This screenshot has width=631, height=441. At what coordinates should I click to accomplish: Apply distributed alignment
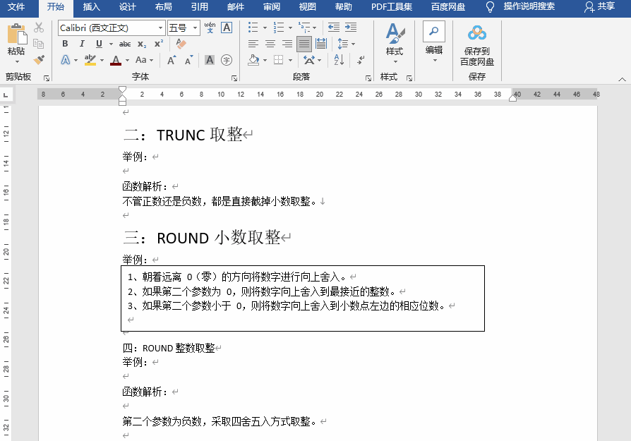click(x=321, y=44)
